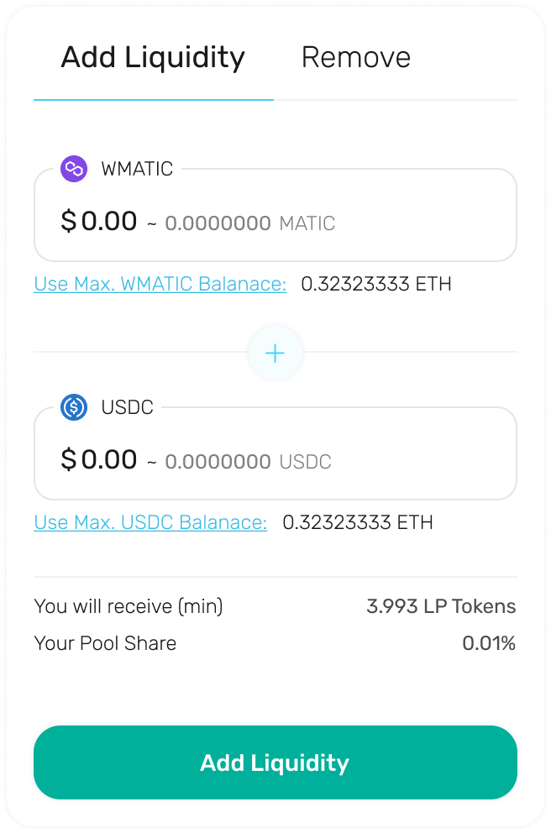Click the You will receive (min) label
Viewport: 551px width, 833px height.
pos(129,606)
